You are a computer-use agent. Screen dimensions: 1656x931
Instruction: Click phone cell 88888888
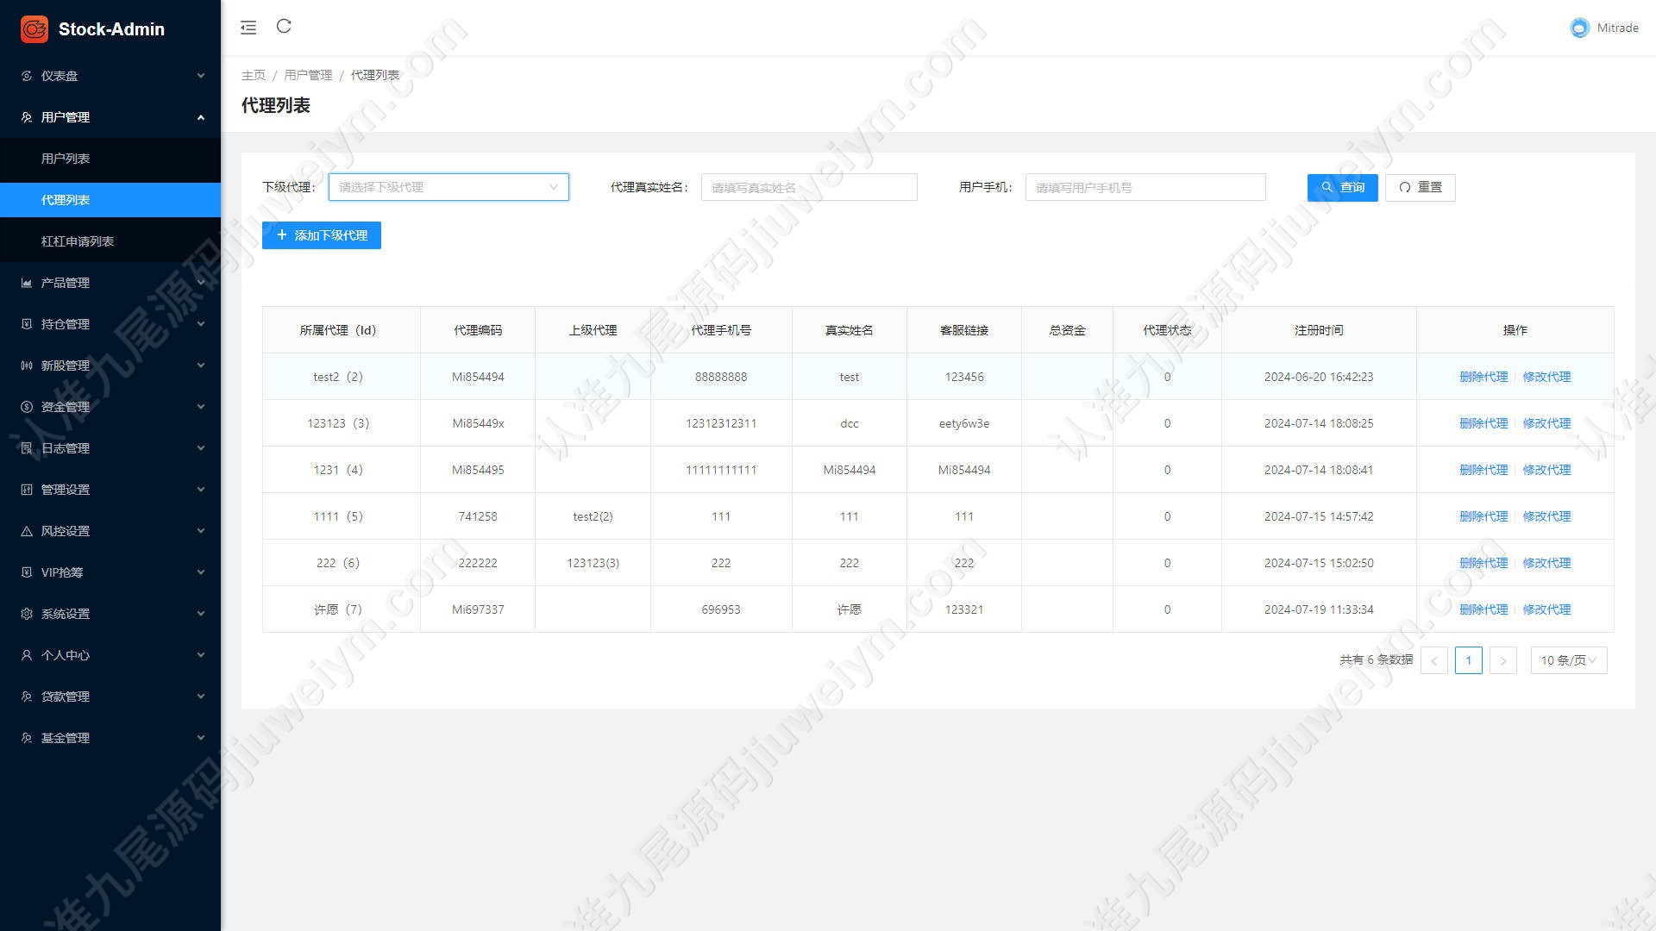pyautogui.click(x=721, y=377)
